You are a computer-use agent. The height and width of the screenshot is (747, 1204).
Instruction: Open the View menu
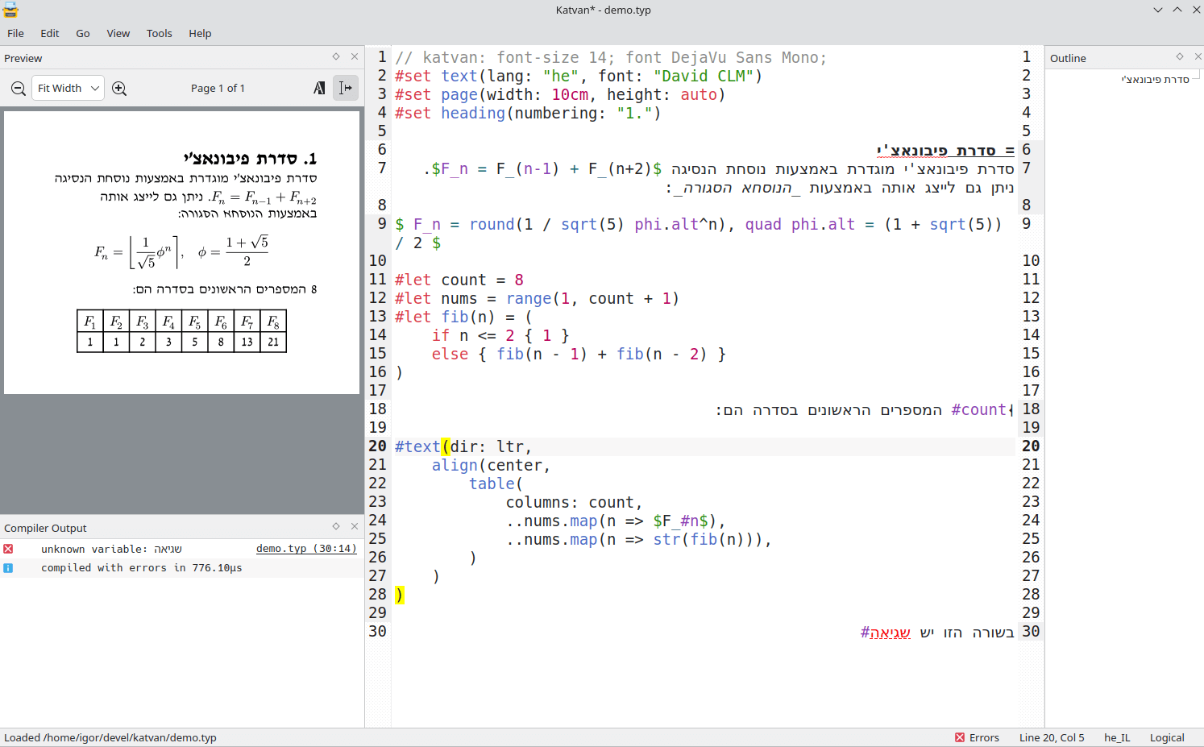(x=118, y=33)
